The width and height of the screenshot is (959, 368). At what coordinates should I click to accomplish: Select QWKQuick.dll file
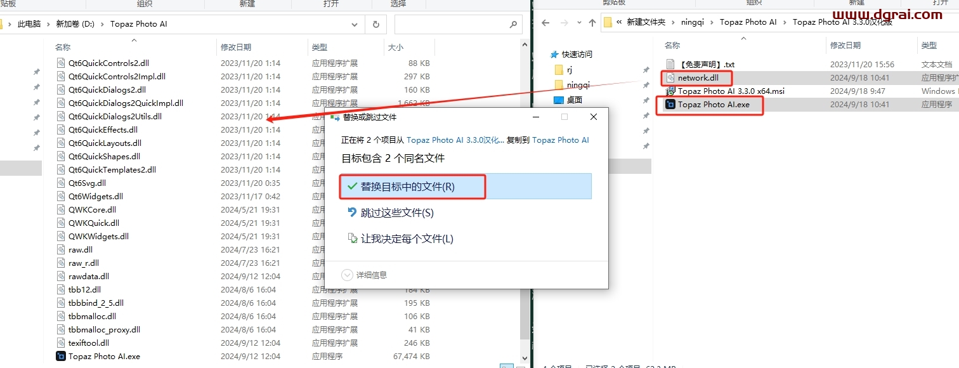[x=93, y=223]
